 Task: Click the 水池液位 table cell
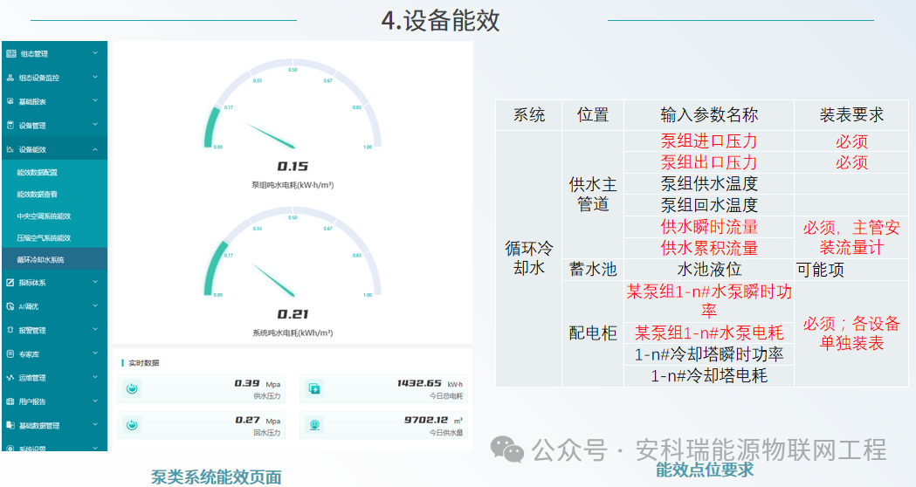(709, 269)
